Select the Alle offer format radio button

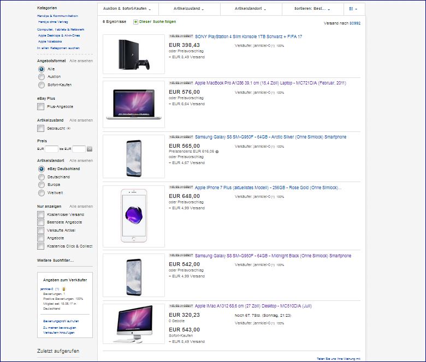pyautogui.click(x=42, y=69)
